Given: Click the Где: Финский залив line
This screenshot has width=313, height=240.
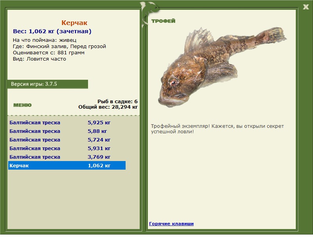Looking at the screenshot, I should 59,47.
